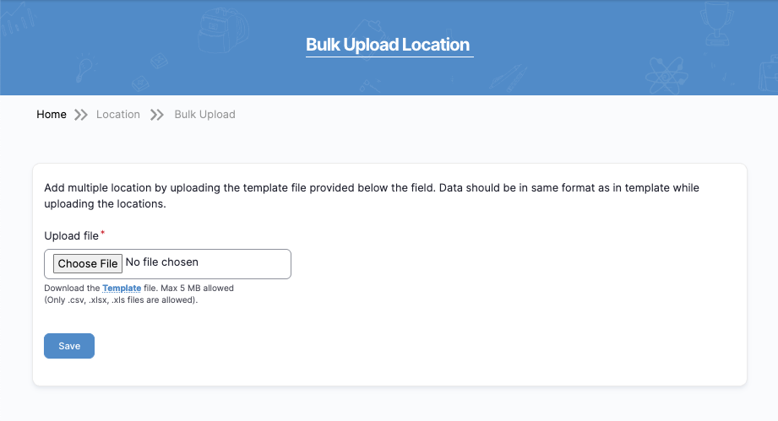Click the allowed file types note
The width and height of the screenshot is (778, 421).
click(121, 300)
